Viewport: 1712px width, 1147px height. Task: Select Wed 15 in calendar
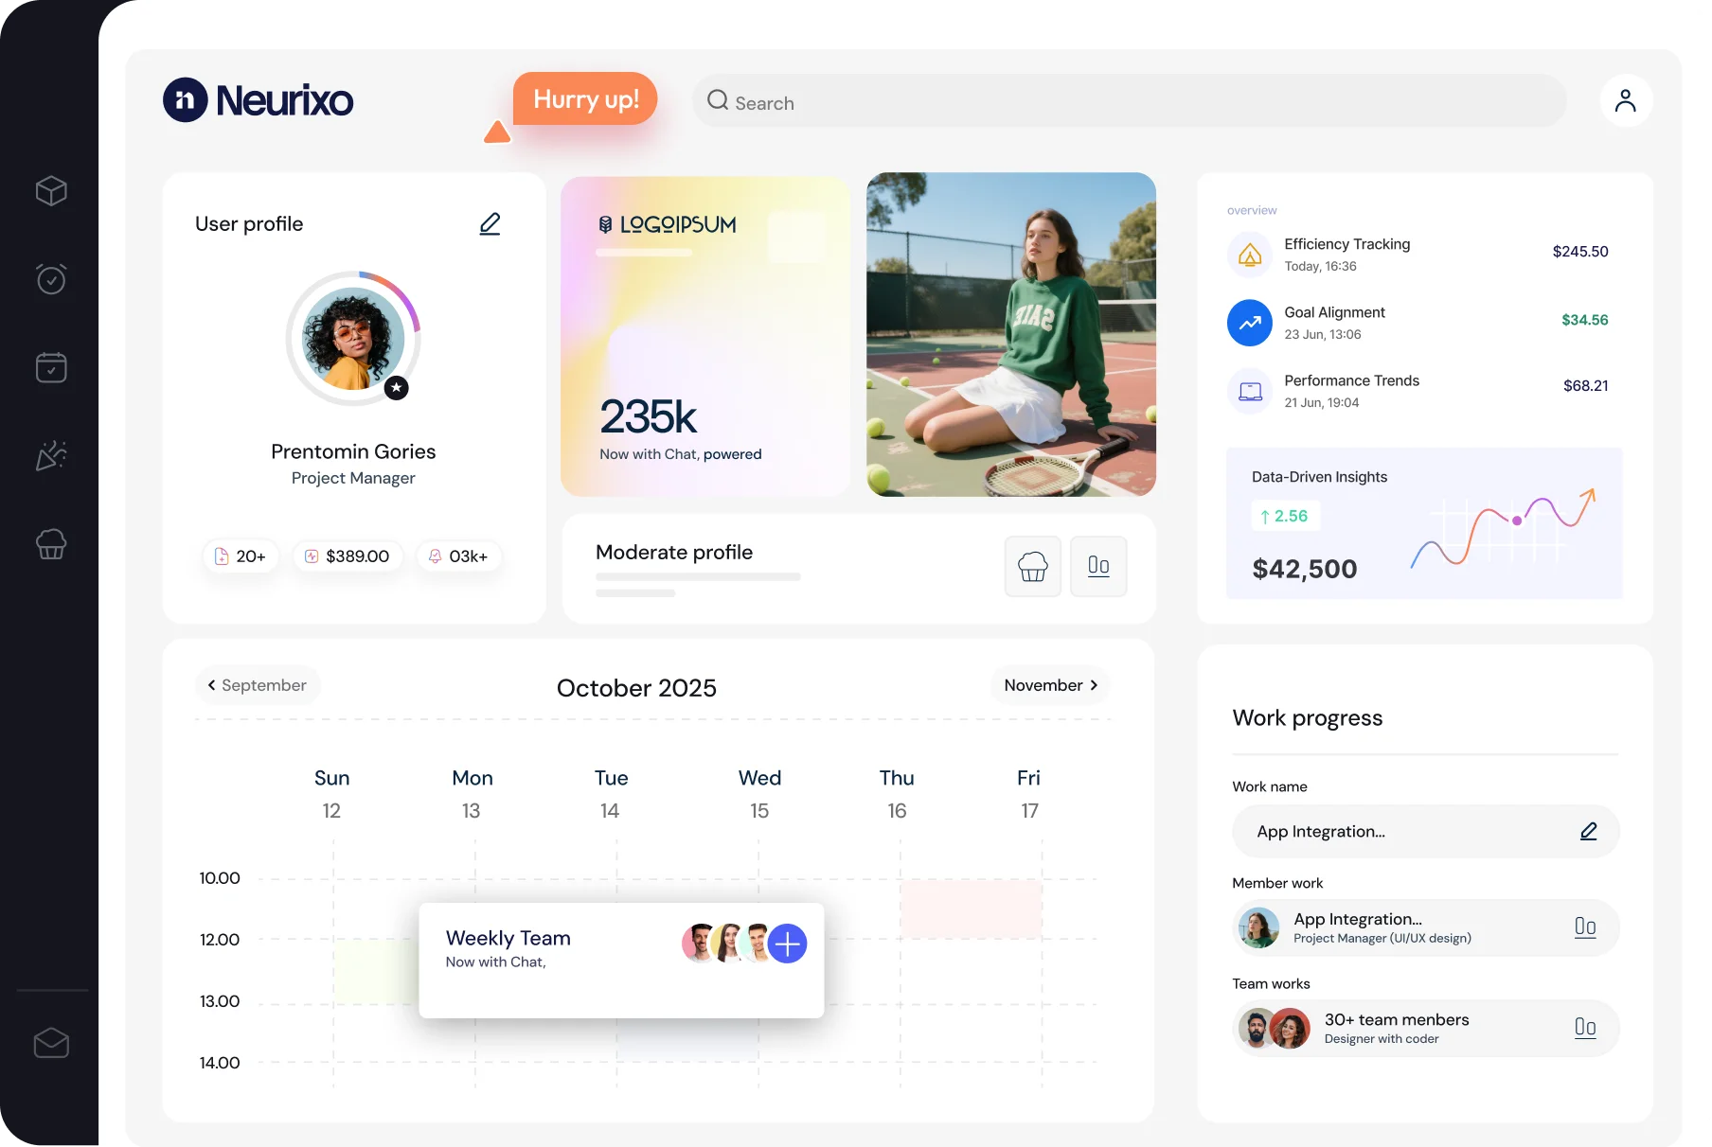point(759,794)
